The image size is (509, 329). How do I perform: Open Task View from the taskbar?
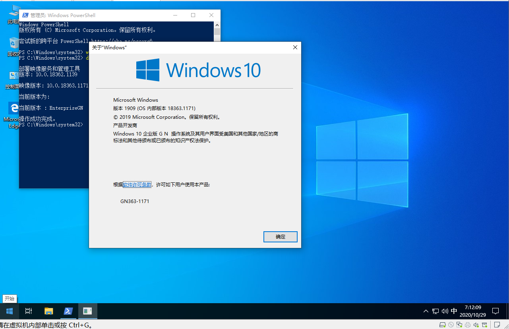(28, 311)
